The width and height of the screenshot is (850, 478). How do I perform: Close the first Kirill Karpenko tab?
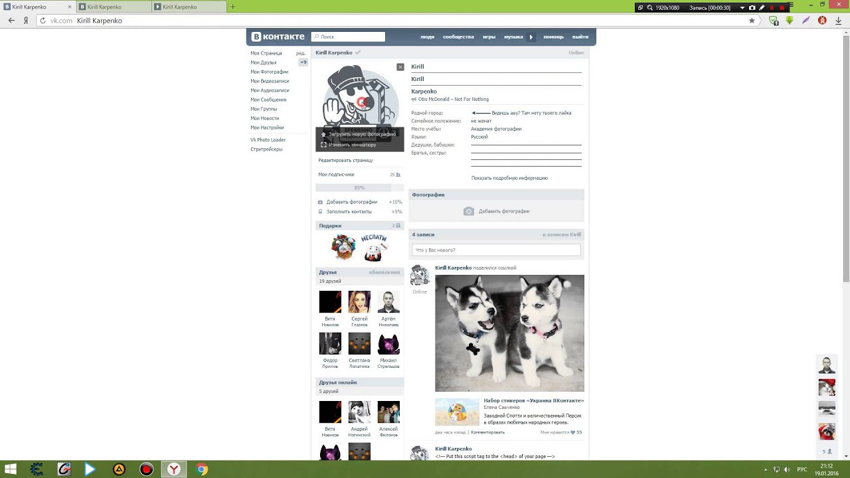(x=70, y=7)
